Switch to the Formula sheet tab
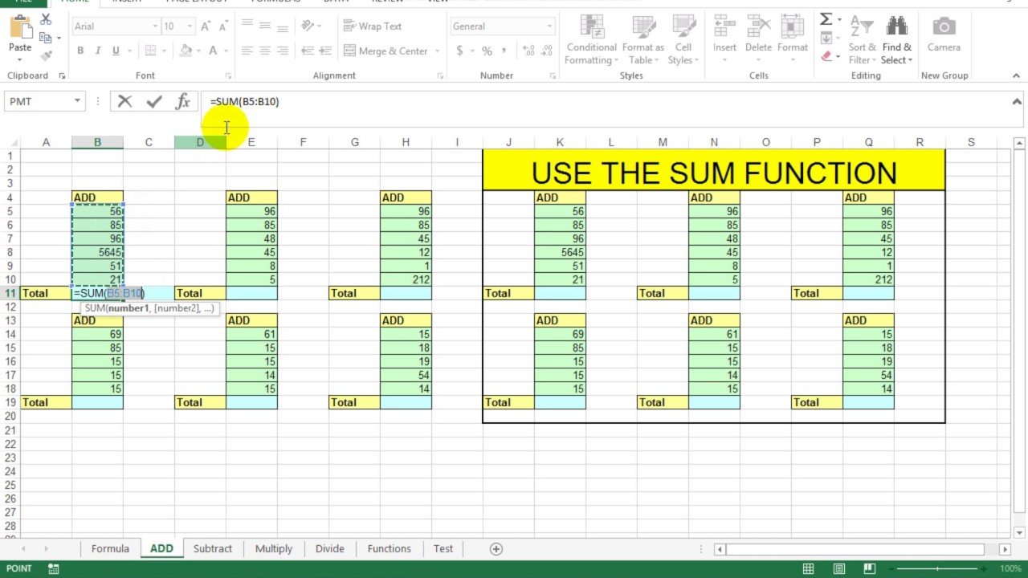Image resolution: width=1028 pixels, height=578 pixels. 110,549
